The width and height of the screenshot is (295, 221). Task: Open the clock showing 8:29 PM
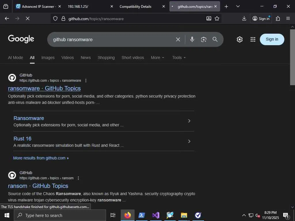click(270, 215)
